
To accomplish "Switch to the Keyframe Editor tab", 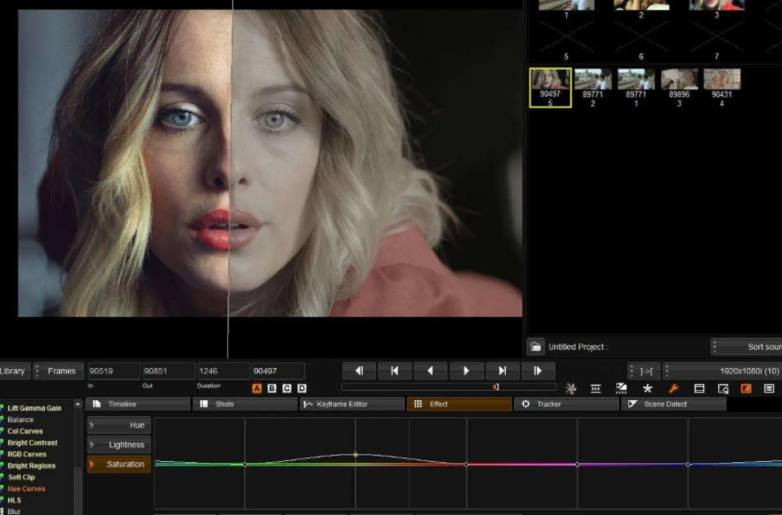I will tap(352, 404).
